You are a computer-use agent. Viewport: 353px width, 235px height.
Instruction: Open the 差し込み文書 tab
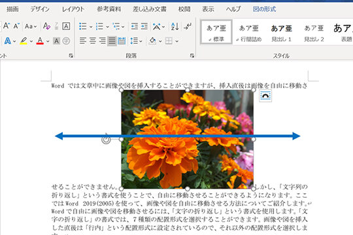click(150, 9)
